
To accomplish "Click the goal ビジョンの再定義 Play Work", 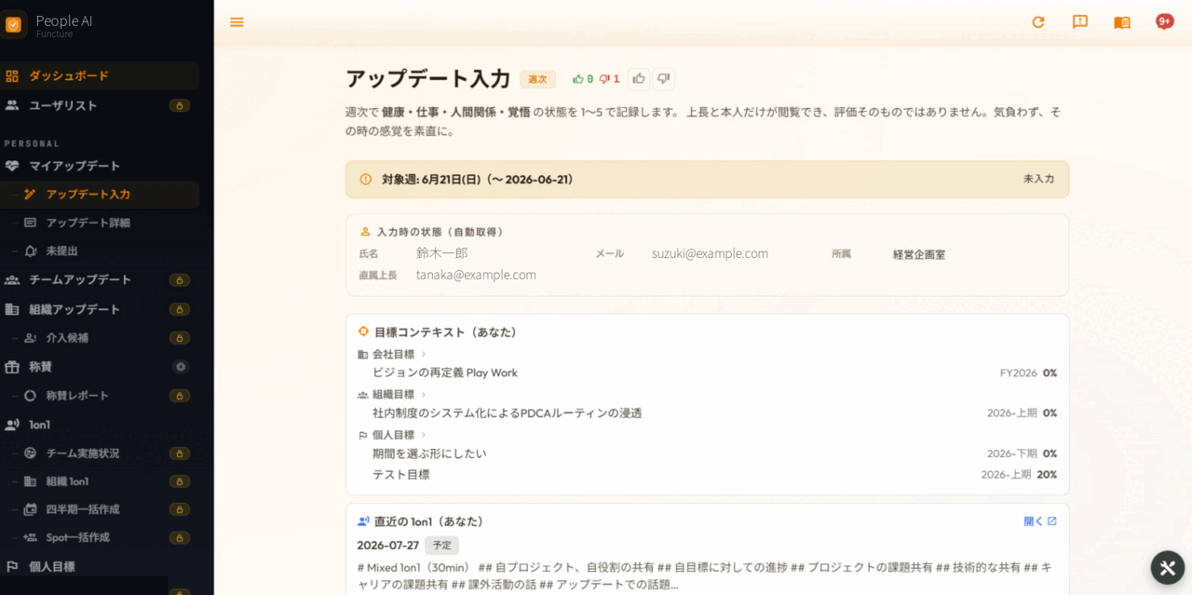I will pos(445,372).
